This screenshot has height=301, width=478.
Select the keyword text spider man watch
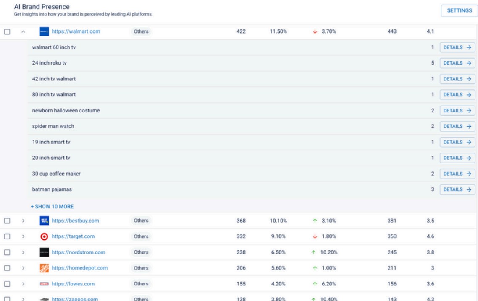click(53, 126)
